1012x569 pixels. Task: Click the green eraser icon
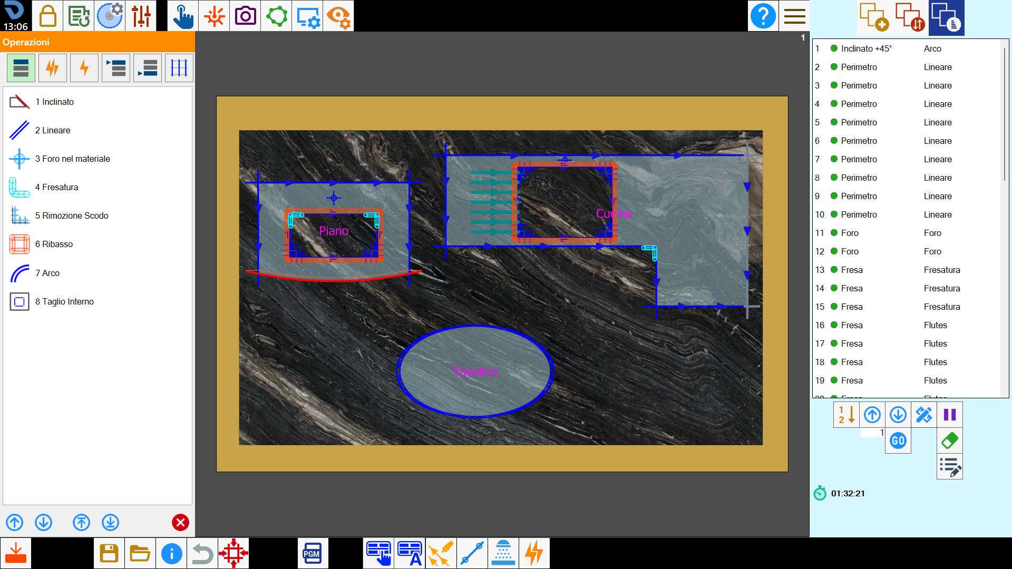(x=950, y=440)
